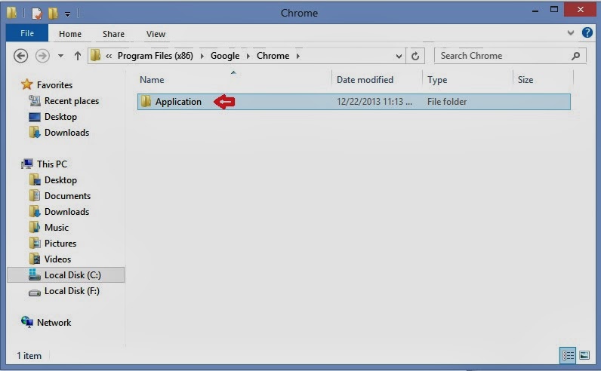The height and width of the screenshot is (371, 601).
Task: Click the address bar folder icon
Action: [95, 56]
